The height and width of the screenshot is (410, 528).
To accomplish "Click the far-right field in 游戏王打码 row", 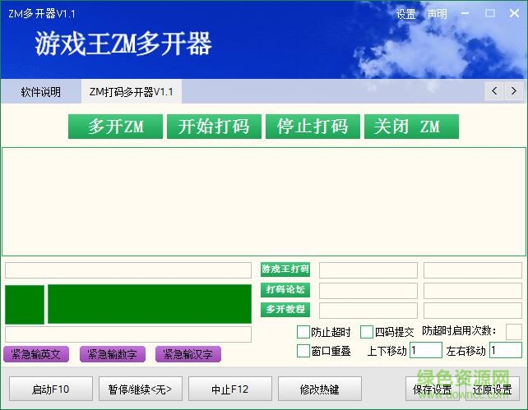I will pos(473,270).
